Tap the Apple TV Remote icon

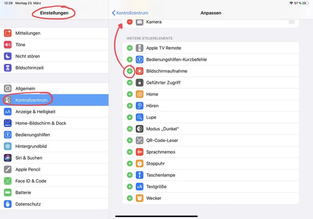click(x=140, y=48)
